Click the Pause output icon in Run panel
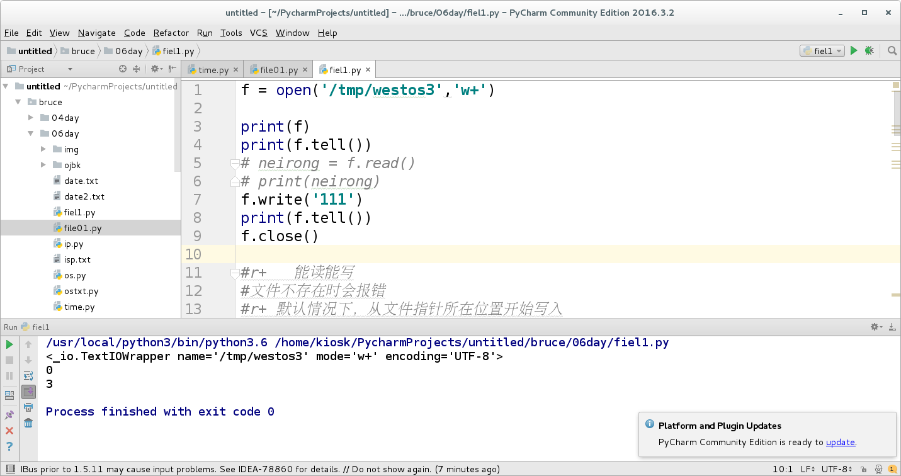This screenshot has width=901, height=476. (9, 376)
